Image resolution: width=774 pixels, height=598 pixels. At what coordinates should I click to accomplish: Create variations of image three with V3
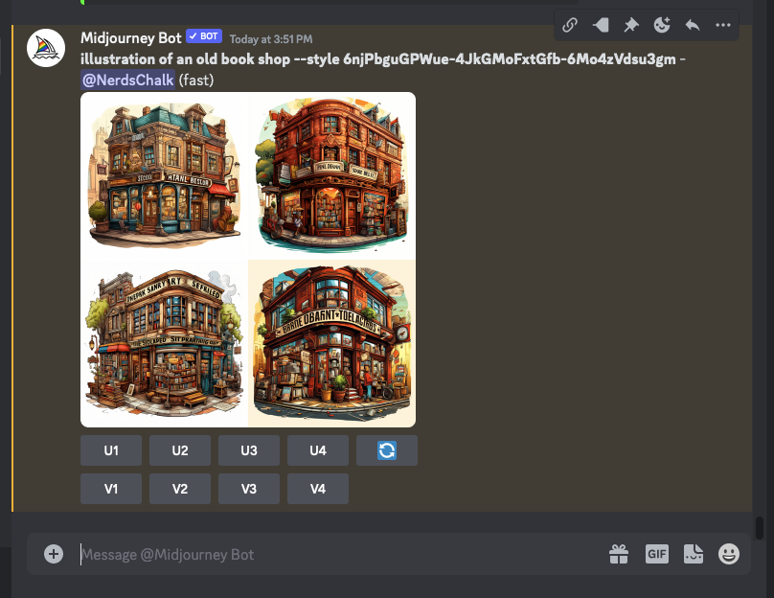point(249,489)
